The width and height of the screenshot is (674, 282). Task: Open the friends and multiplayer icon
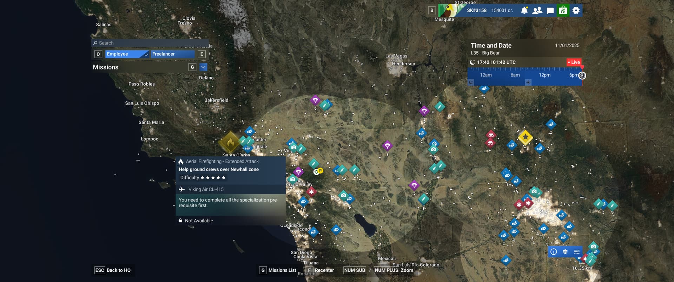click(537, 11)
